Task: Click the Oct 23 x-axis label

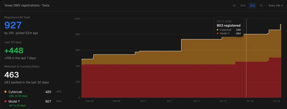Action: point(277,101)
